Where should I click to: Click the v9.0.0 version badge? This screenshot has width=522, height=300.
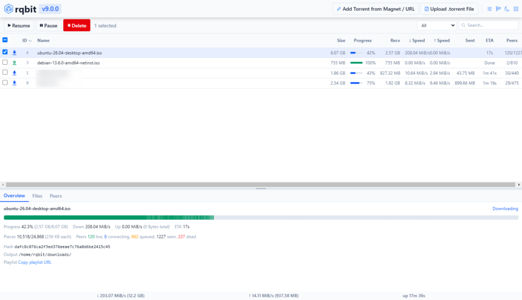[x=50, y=9]
